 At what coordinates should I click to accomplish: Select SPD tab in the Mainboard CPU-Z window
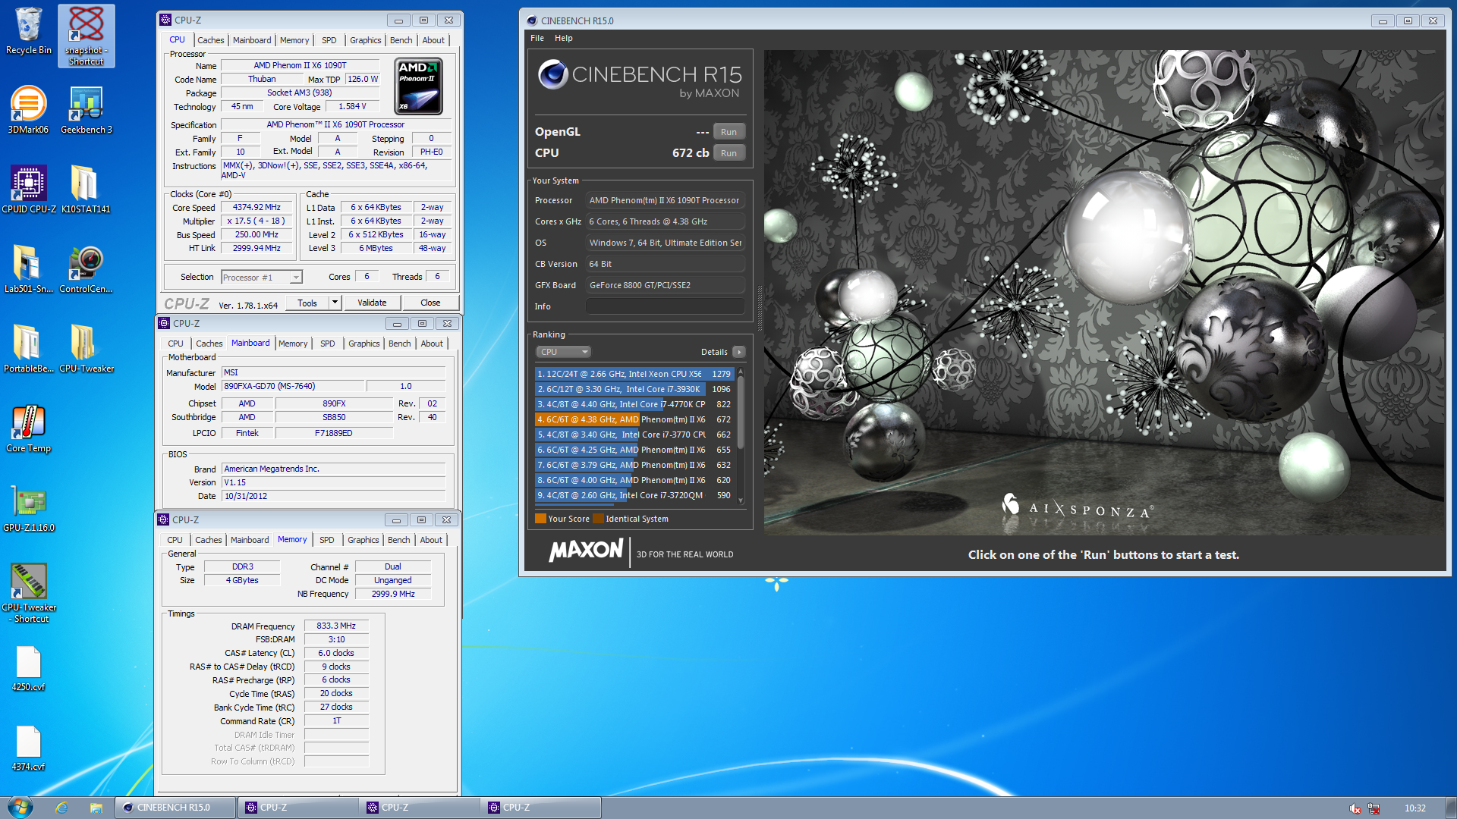328,344
